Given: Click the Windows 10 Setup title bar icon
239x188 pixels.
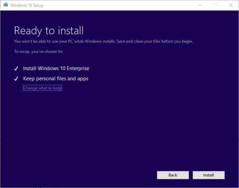Looking at the screenshot, I should tap(4, 5).
